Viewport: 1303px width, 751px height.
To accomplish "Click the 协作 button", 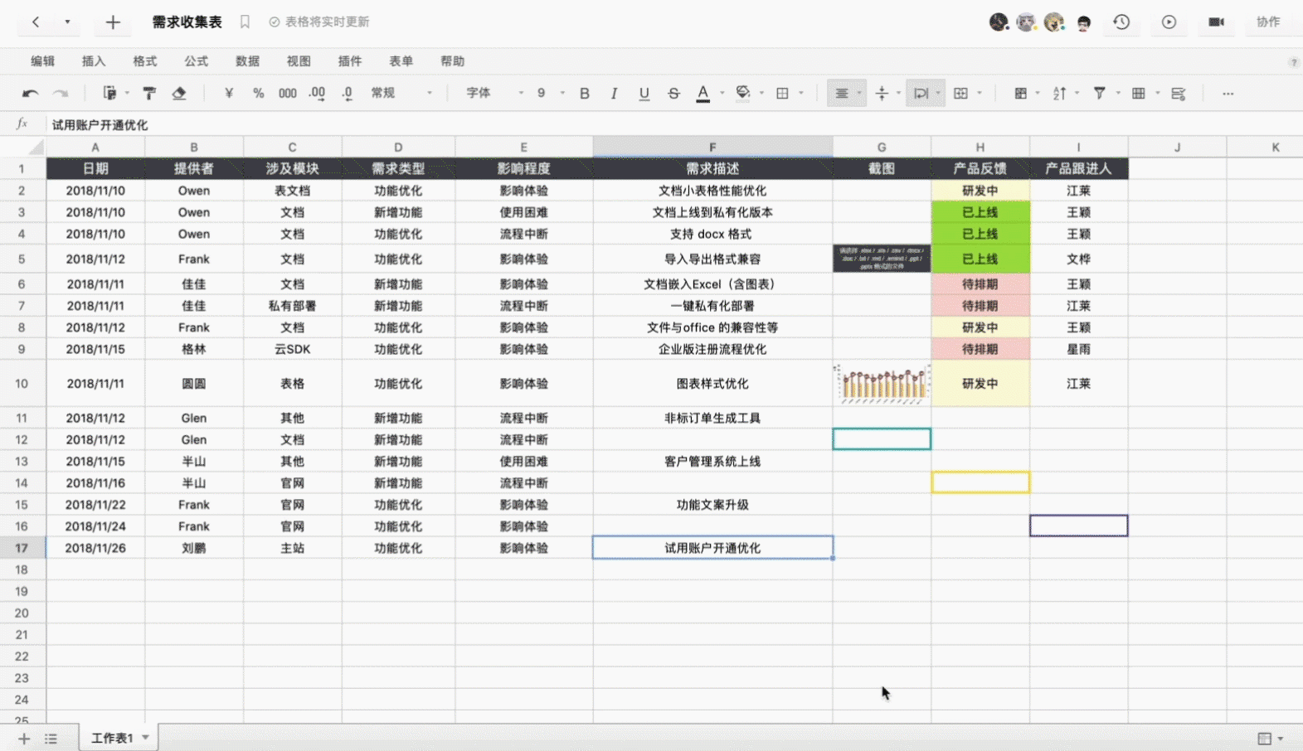I will click(x=1268, y=22).
